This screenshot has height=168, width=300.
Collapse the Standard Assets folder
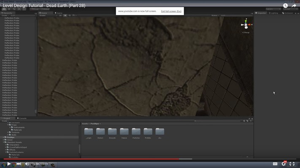3,142
